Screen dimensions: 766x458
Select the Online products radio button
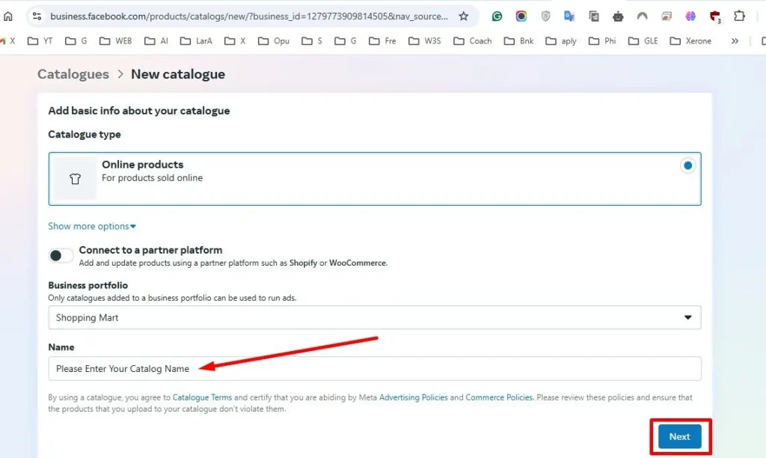[x=688, y=165]
